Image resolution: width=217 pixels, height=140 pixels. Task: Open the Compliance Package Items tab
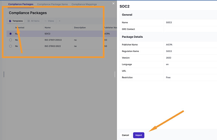52,4
